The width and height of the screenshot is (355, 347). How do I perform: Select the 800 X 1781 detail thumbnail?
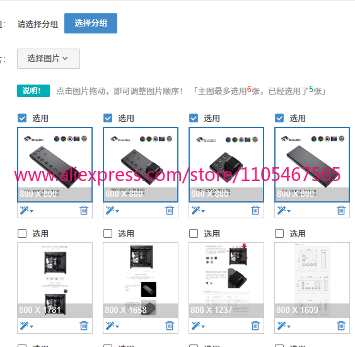[55, 280]
